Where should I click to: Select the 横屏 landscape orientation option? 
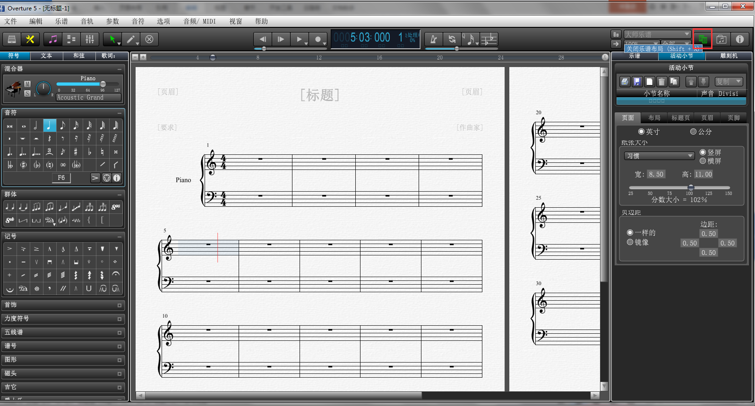coord(703,161)
